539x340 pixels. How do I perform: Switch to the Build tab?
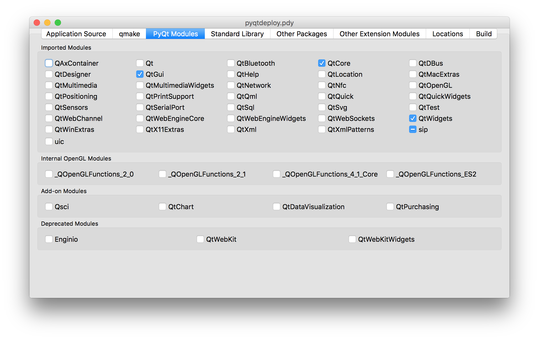coord(484,34)
